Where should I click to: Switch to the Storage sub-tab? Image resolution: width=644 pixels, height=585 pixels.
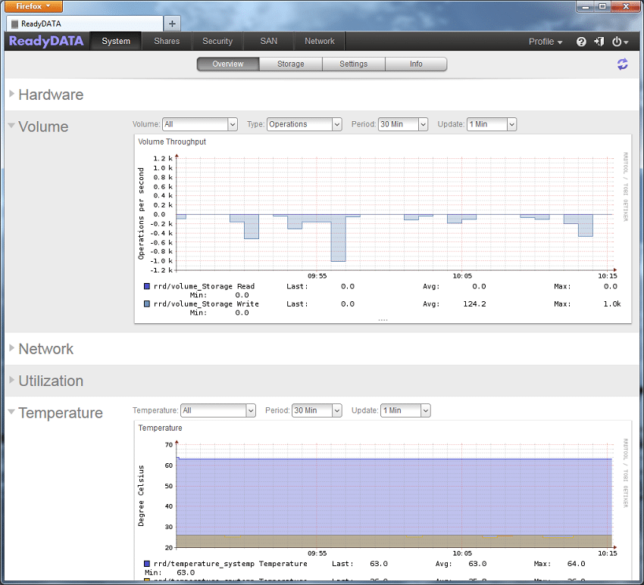tap(291, 64)
